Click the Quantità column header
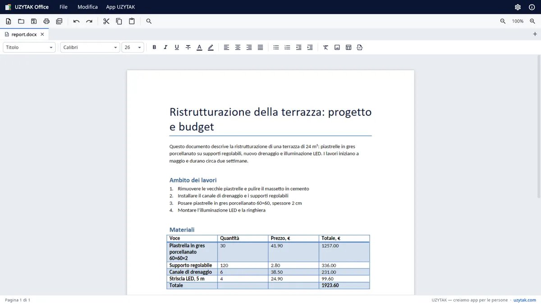This screenshot has width=541, height=304. tap(243, 238)
